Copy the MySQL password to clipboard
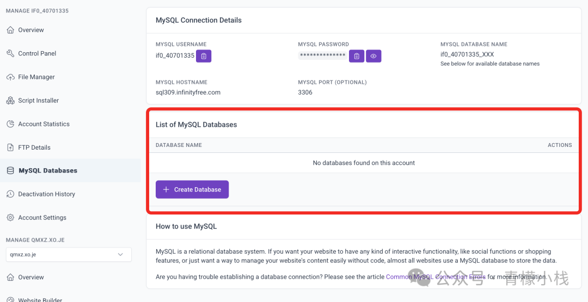Viewport: 588px width, 302px height. tap(357, 56)
